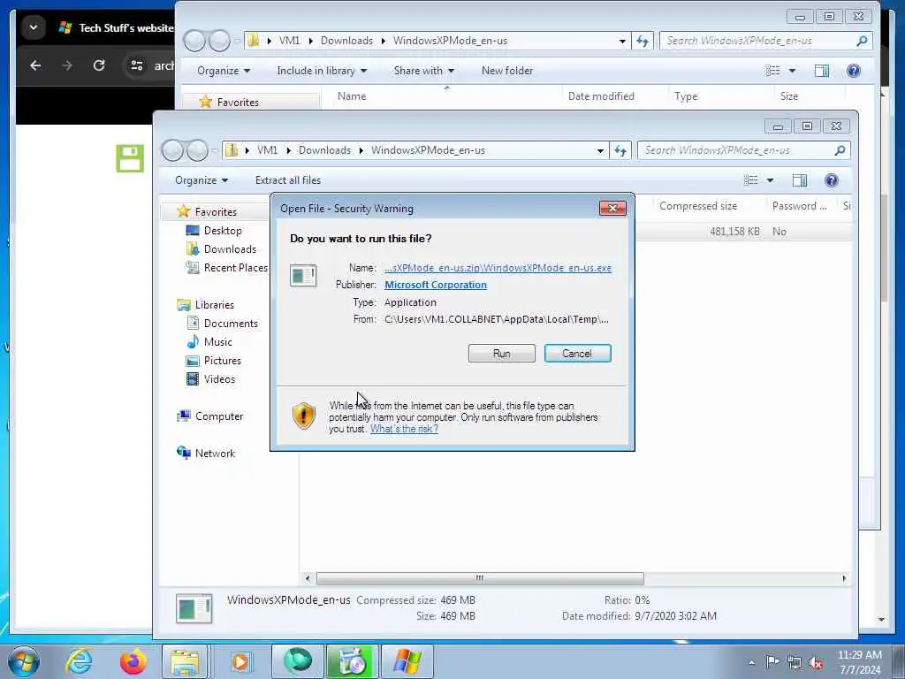The image size is (905, 679).
Task: Open Organize menu in front Explorer window
Action: pyautogui.click(x=202, y=180)
